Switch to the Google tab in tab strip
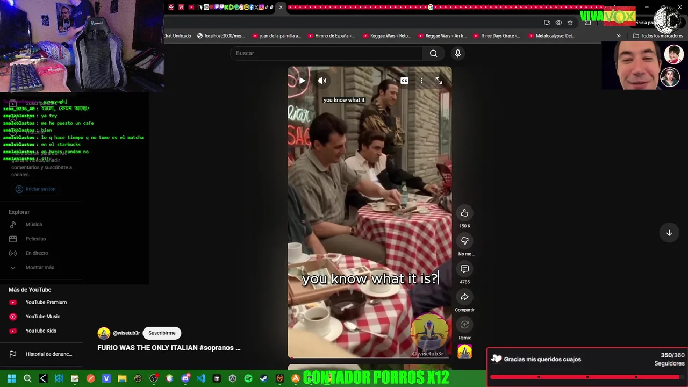Screen dimensions: 688x387 (x=431, y=7)
